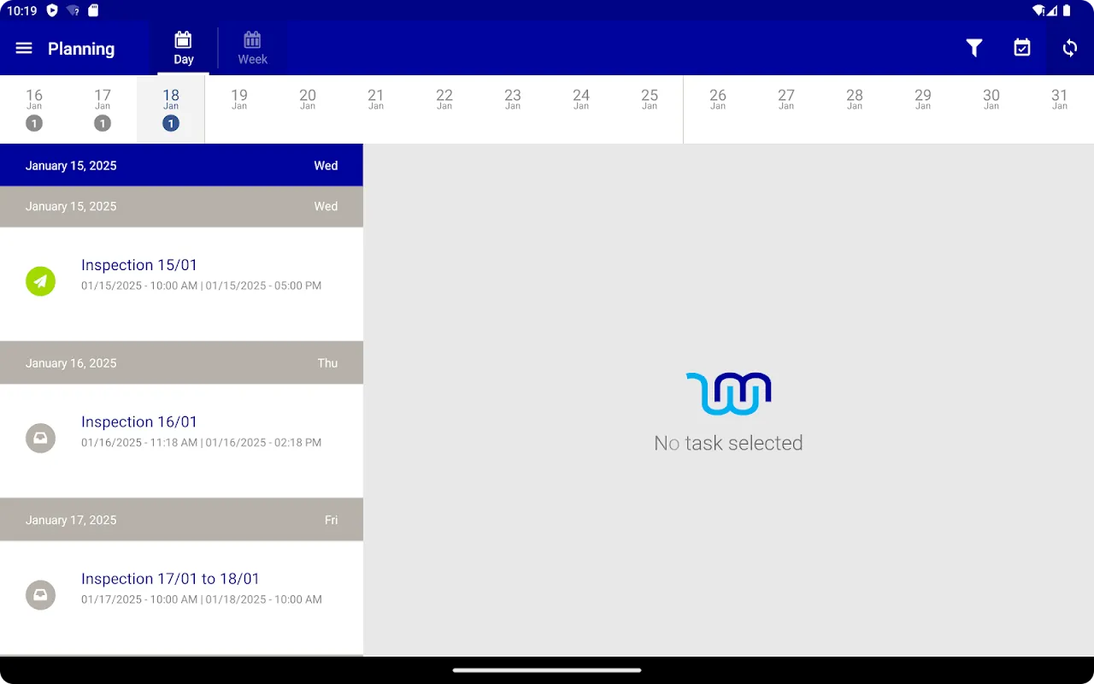Click the Planning title

(x=81, y=49)
